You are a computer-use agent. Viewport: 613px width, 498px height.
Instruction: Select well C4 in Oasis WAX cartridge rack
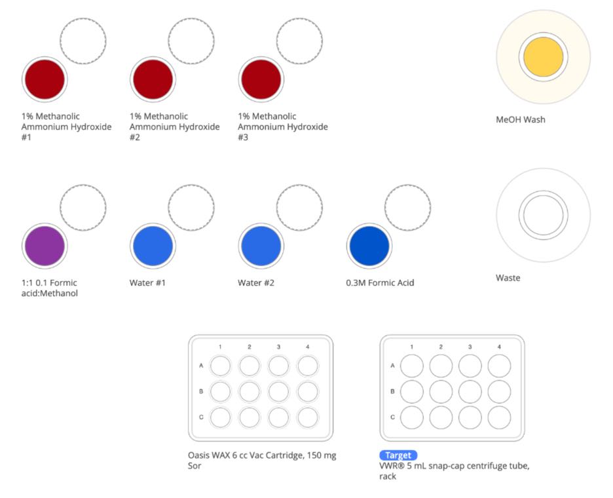(x=308, y=417)
